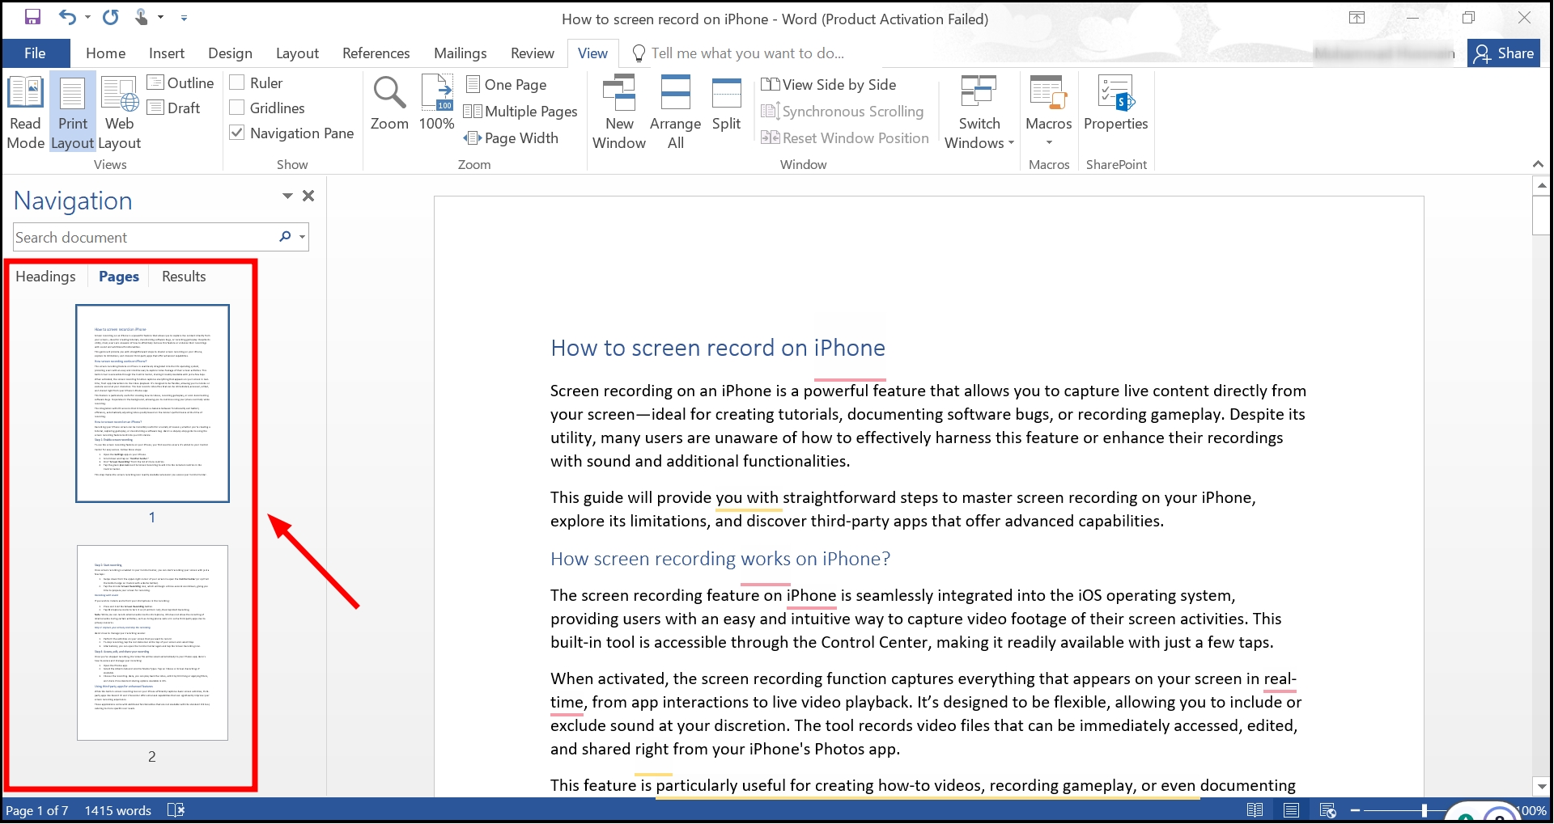Enable the Ruler checkbox

point(238,82)
